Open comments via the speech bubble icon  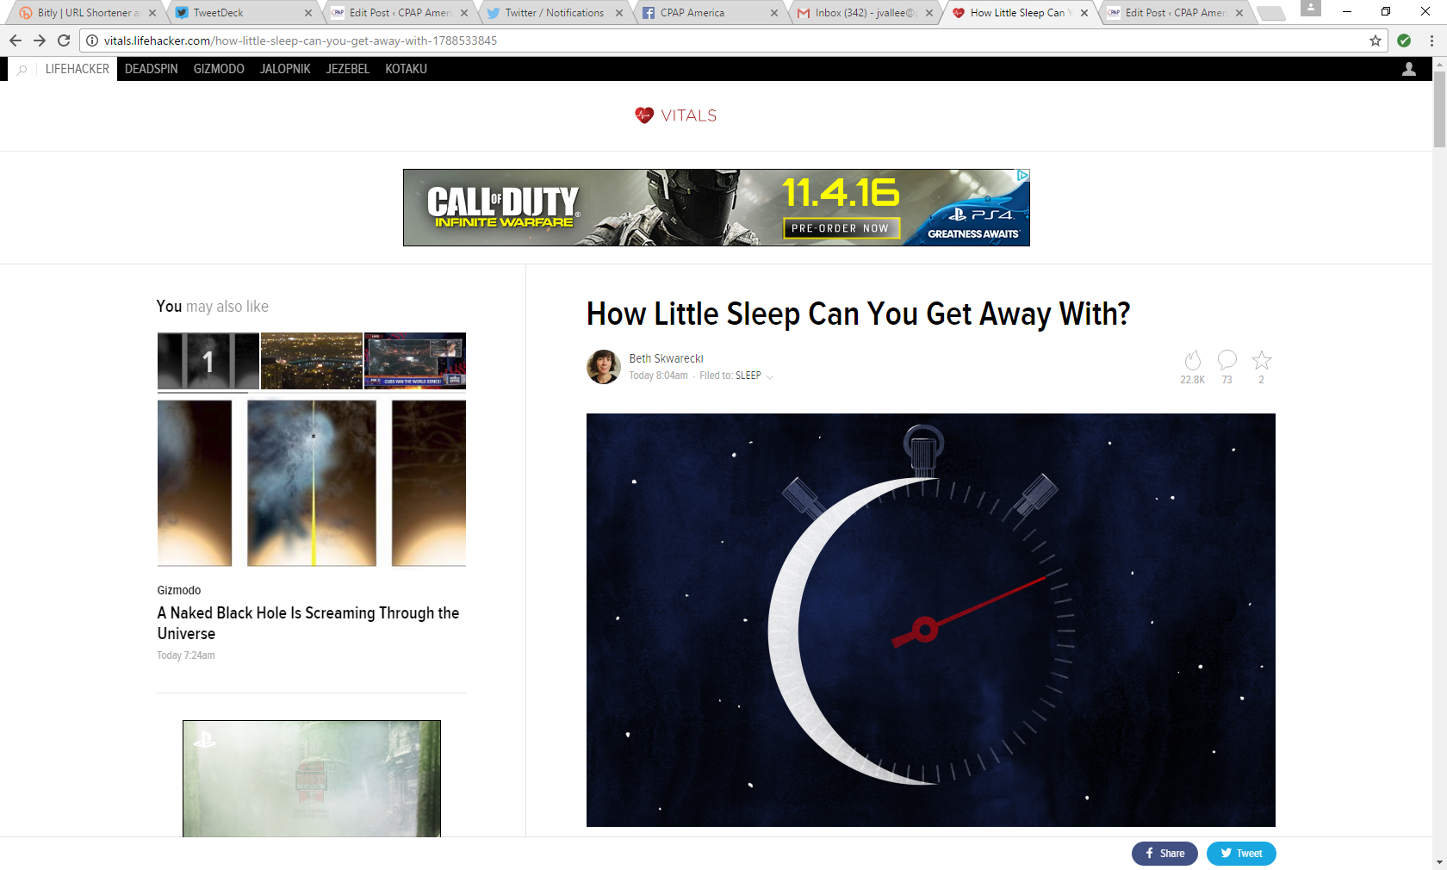tap(1227, 359)
